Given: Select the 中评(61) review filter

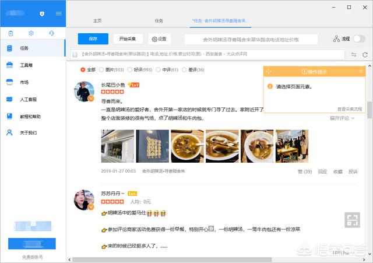Looking at the screenshot, I should tap(167, 69).
